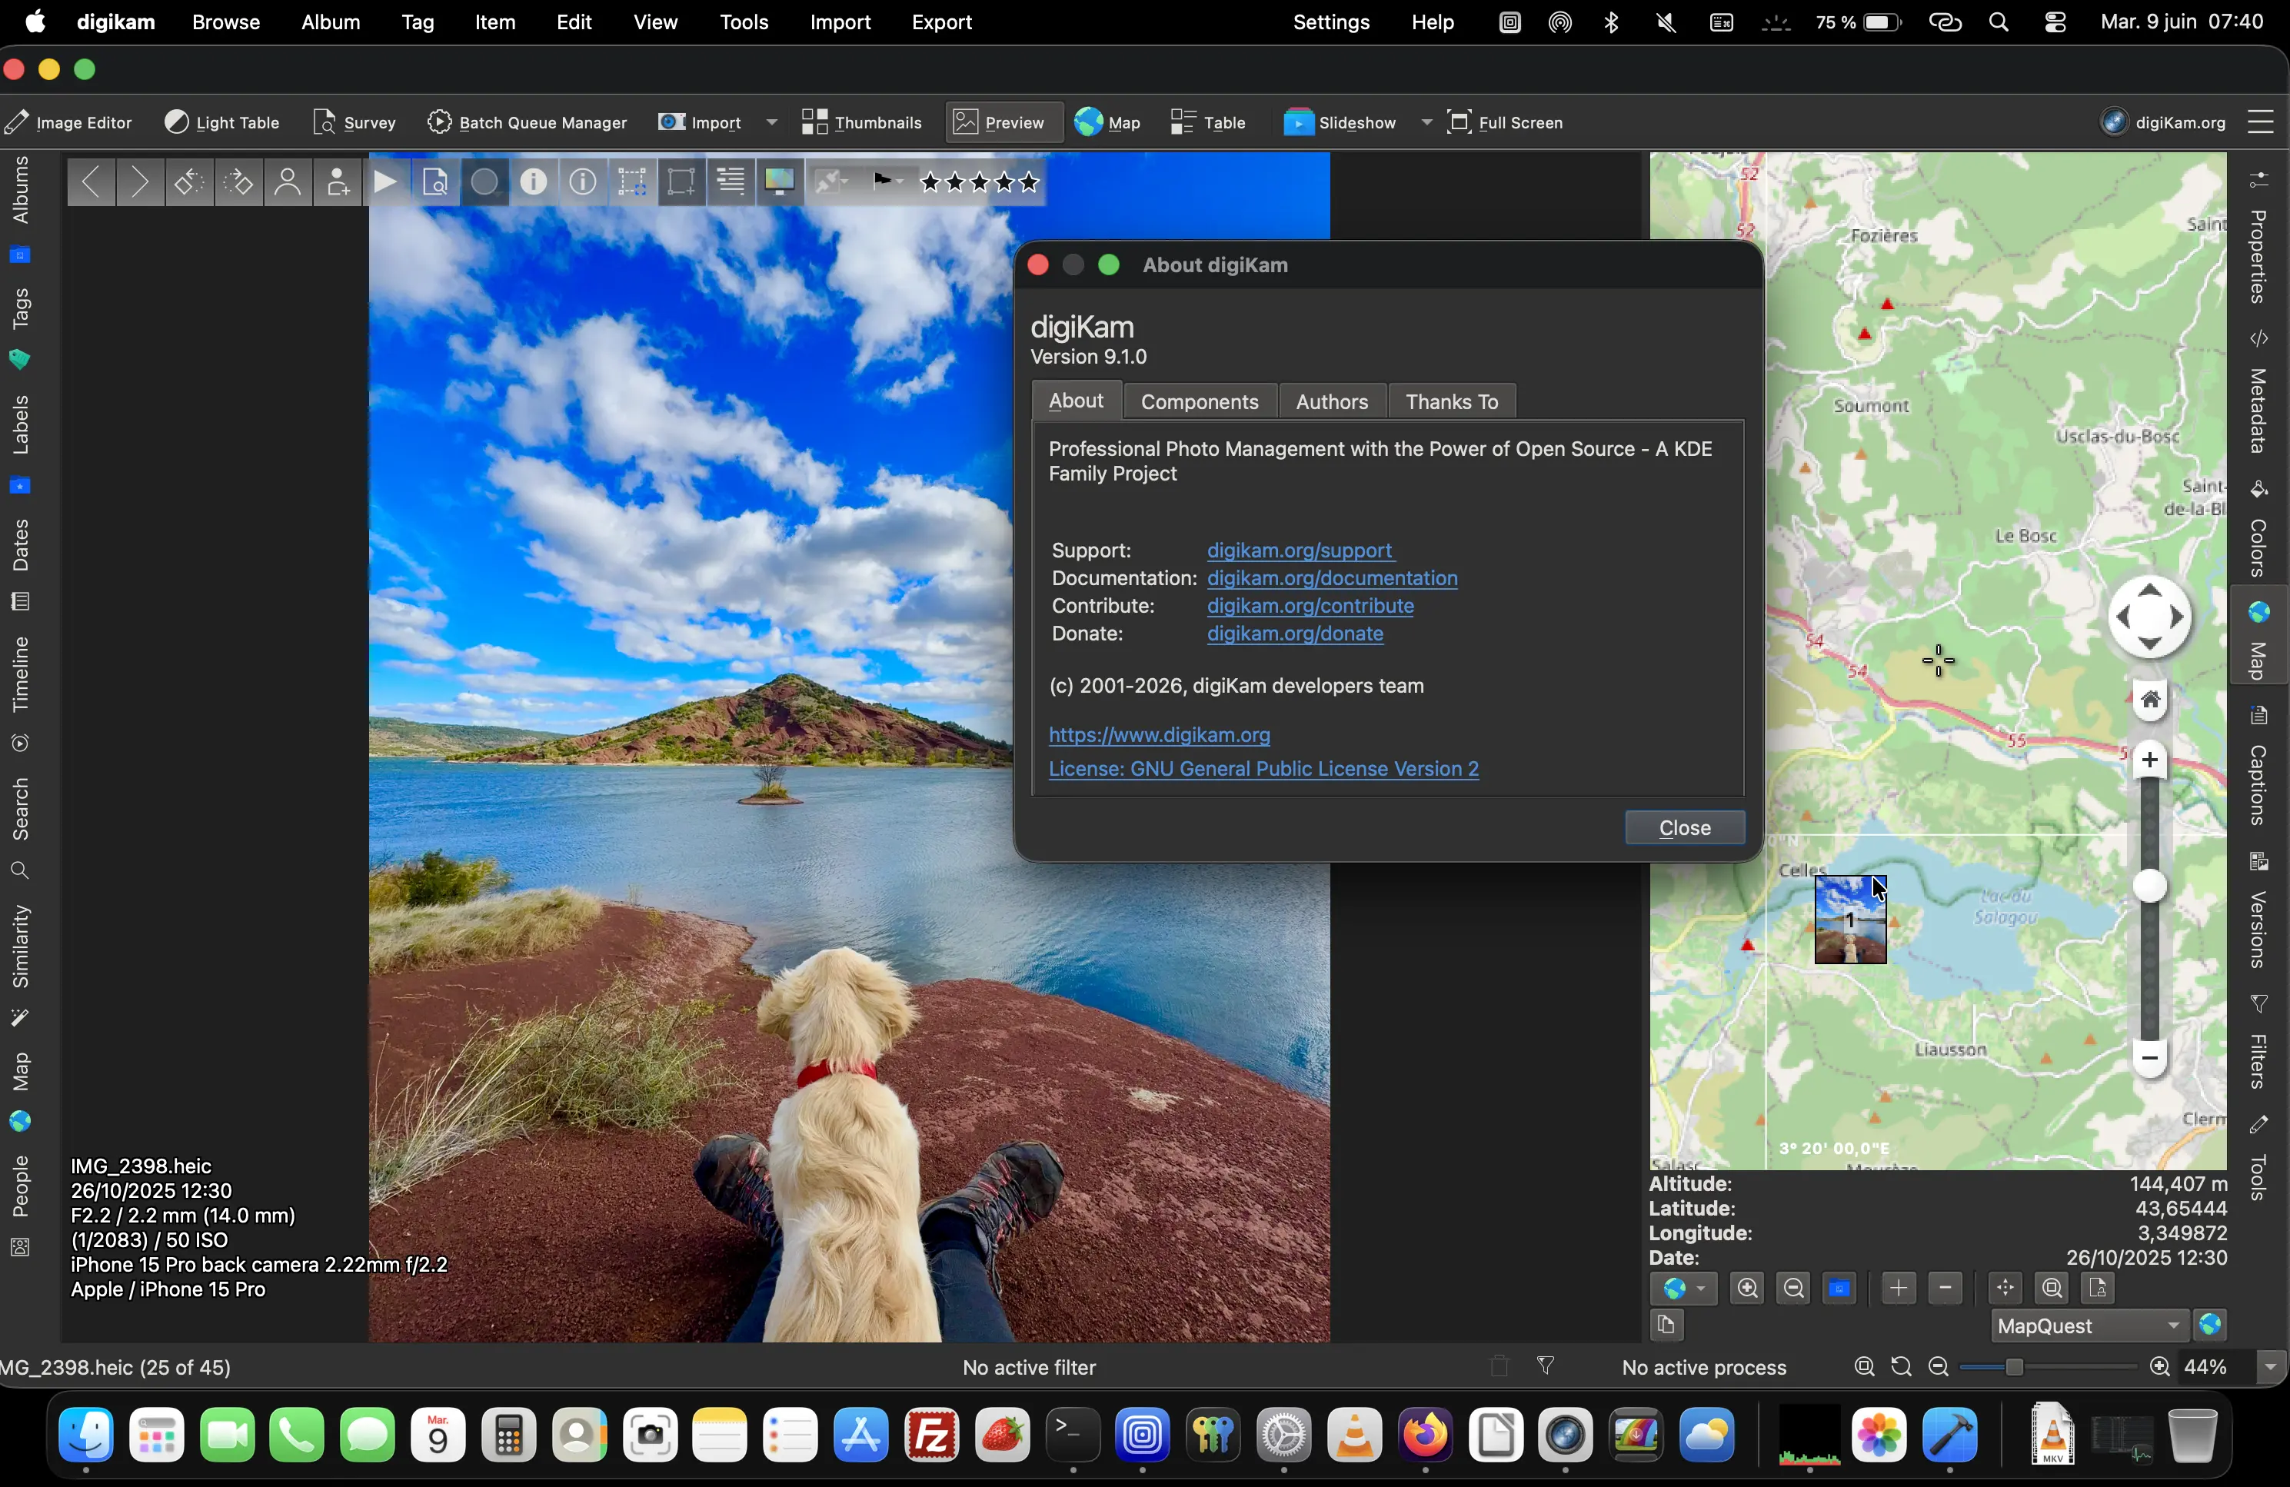
Task: Open digikam.org/donate link
Action: pyautogui.click(x=1295, y=634)
